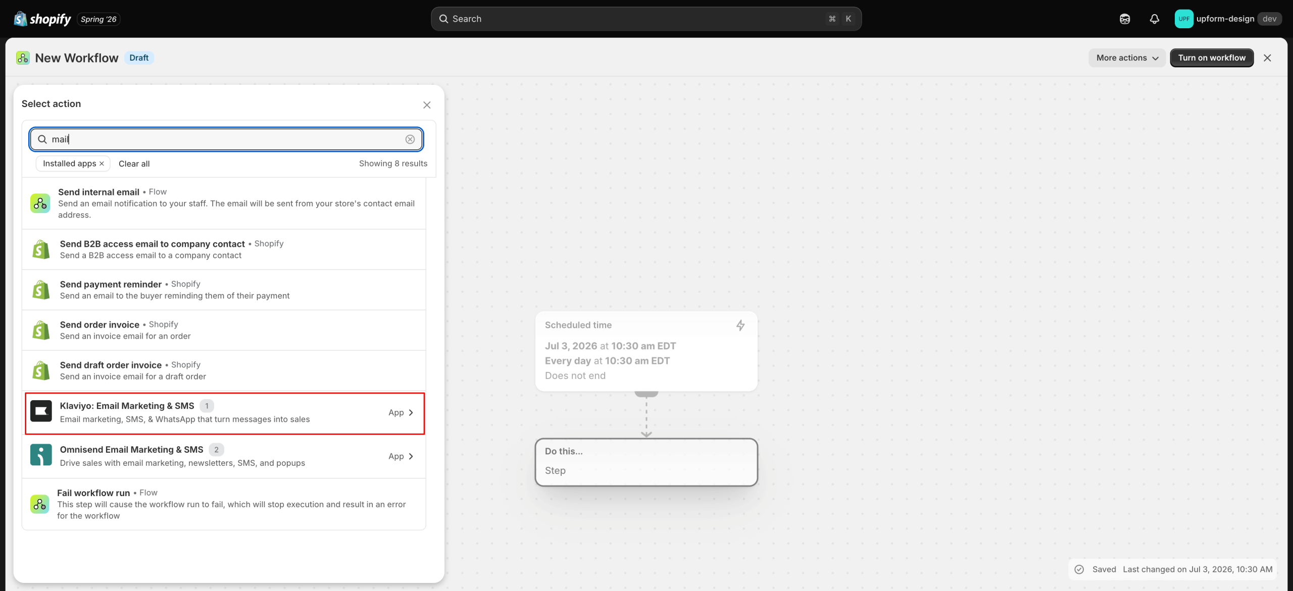The width and height of the screenshot is (1293, 591).
Task: Select Send B2B access email to company contact
Action: [224, 249]
